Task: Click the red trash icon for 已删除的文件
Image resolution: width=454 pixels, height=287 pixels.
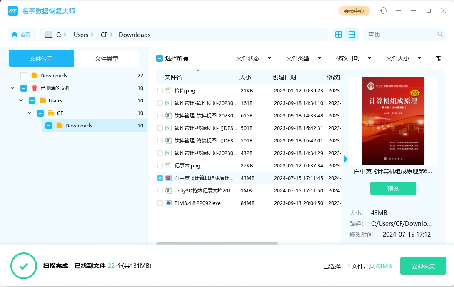Action: pos(35,88)
